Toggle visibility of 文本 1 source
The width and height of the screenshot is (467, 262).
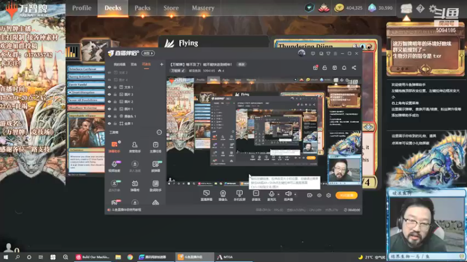[x=109, y=87]
